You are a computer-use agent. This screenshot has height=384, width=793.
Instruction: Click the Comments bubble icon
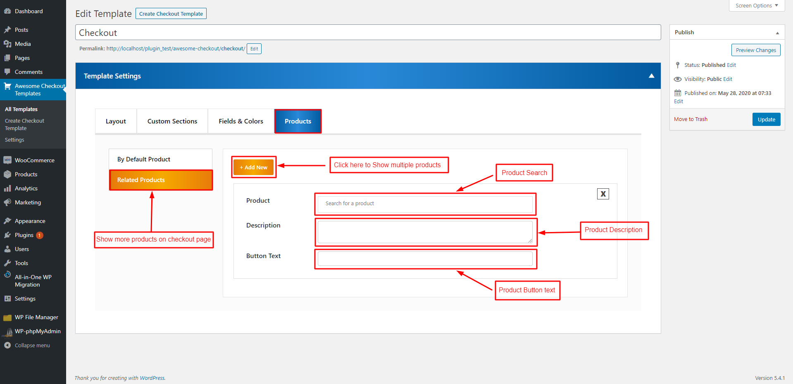click(x=7, y=72)
